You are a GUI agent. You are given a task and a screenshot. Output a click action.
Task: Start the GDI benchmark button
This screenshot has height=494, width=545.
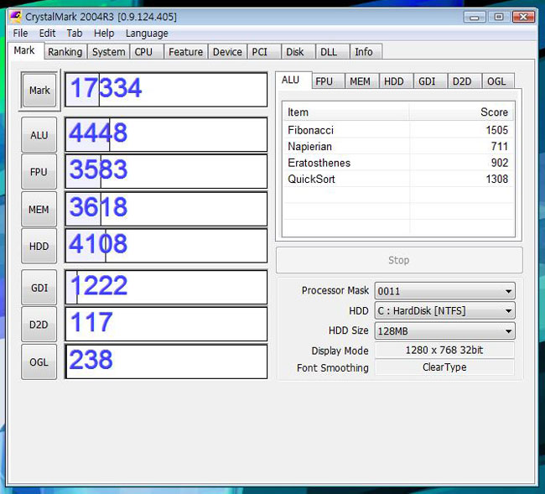(39, 288)
